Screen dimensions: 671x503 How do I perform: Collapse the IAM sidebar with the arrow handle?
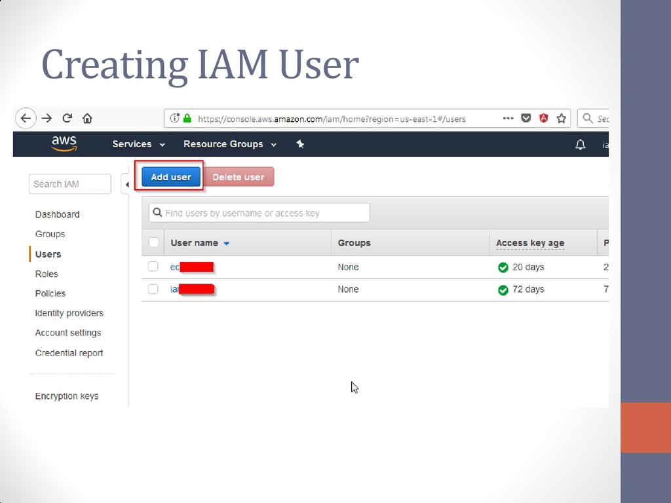click(x=126, y=184)
